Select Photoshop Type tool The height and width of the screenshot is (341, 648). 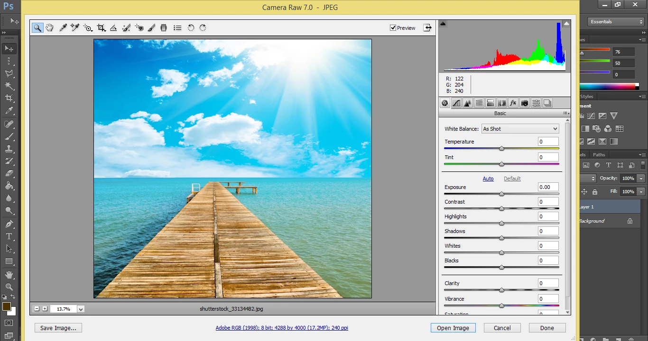point(9,236)
